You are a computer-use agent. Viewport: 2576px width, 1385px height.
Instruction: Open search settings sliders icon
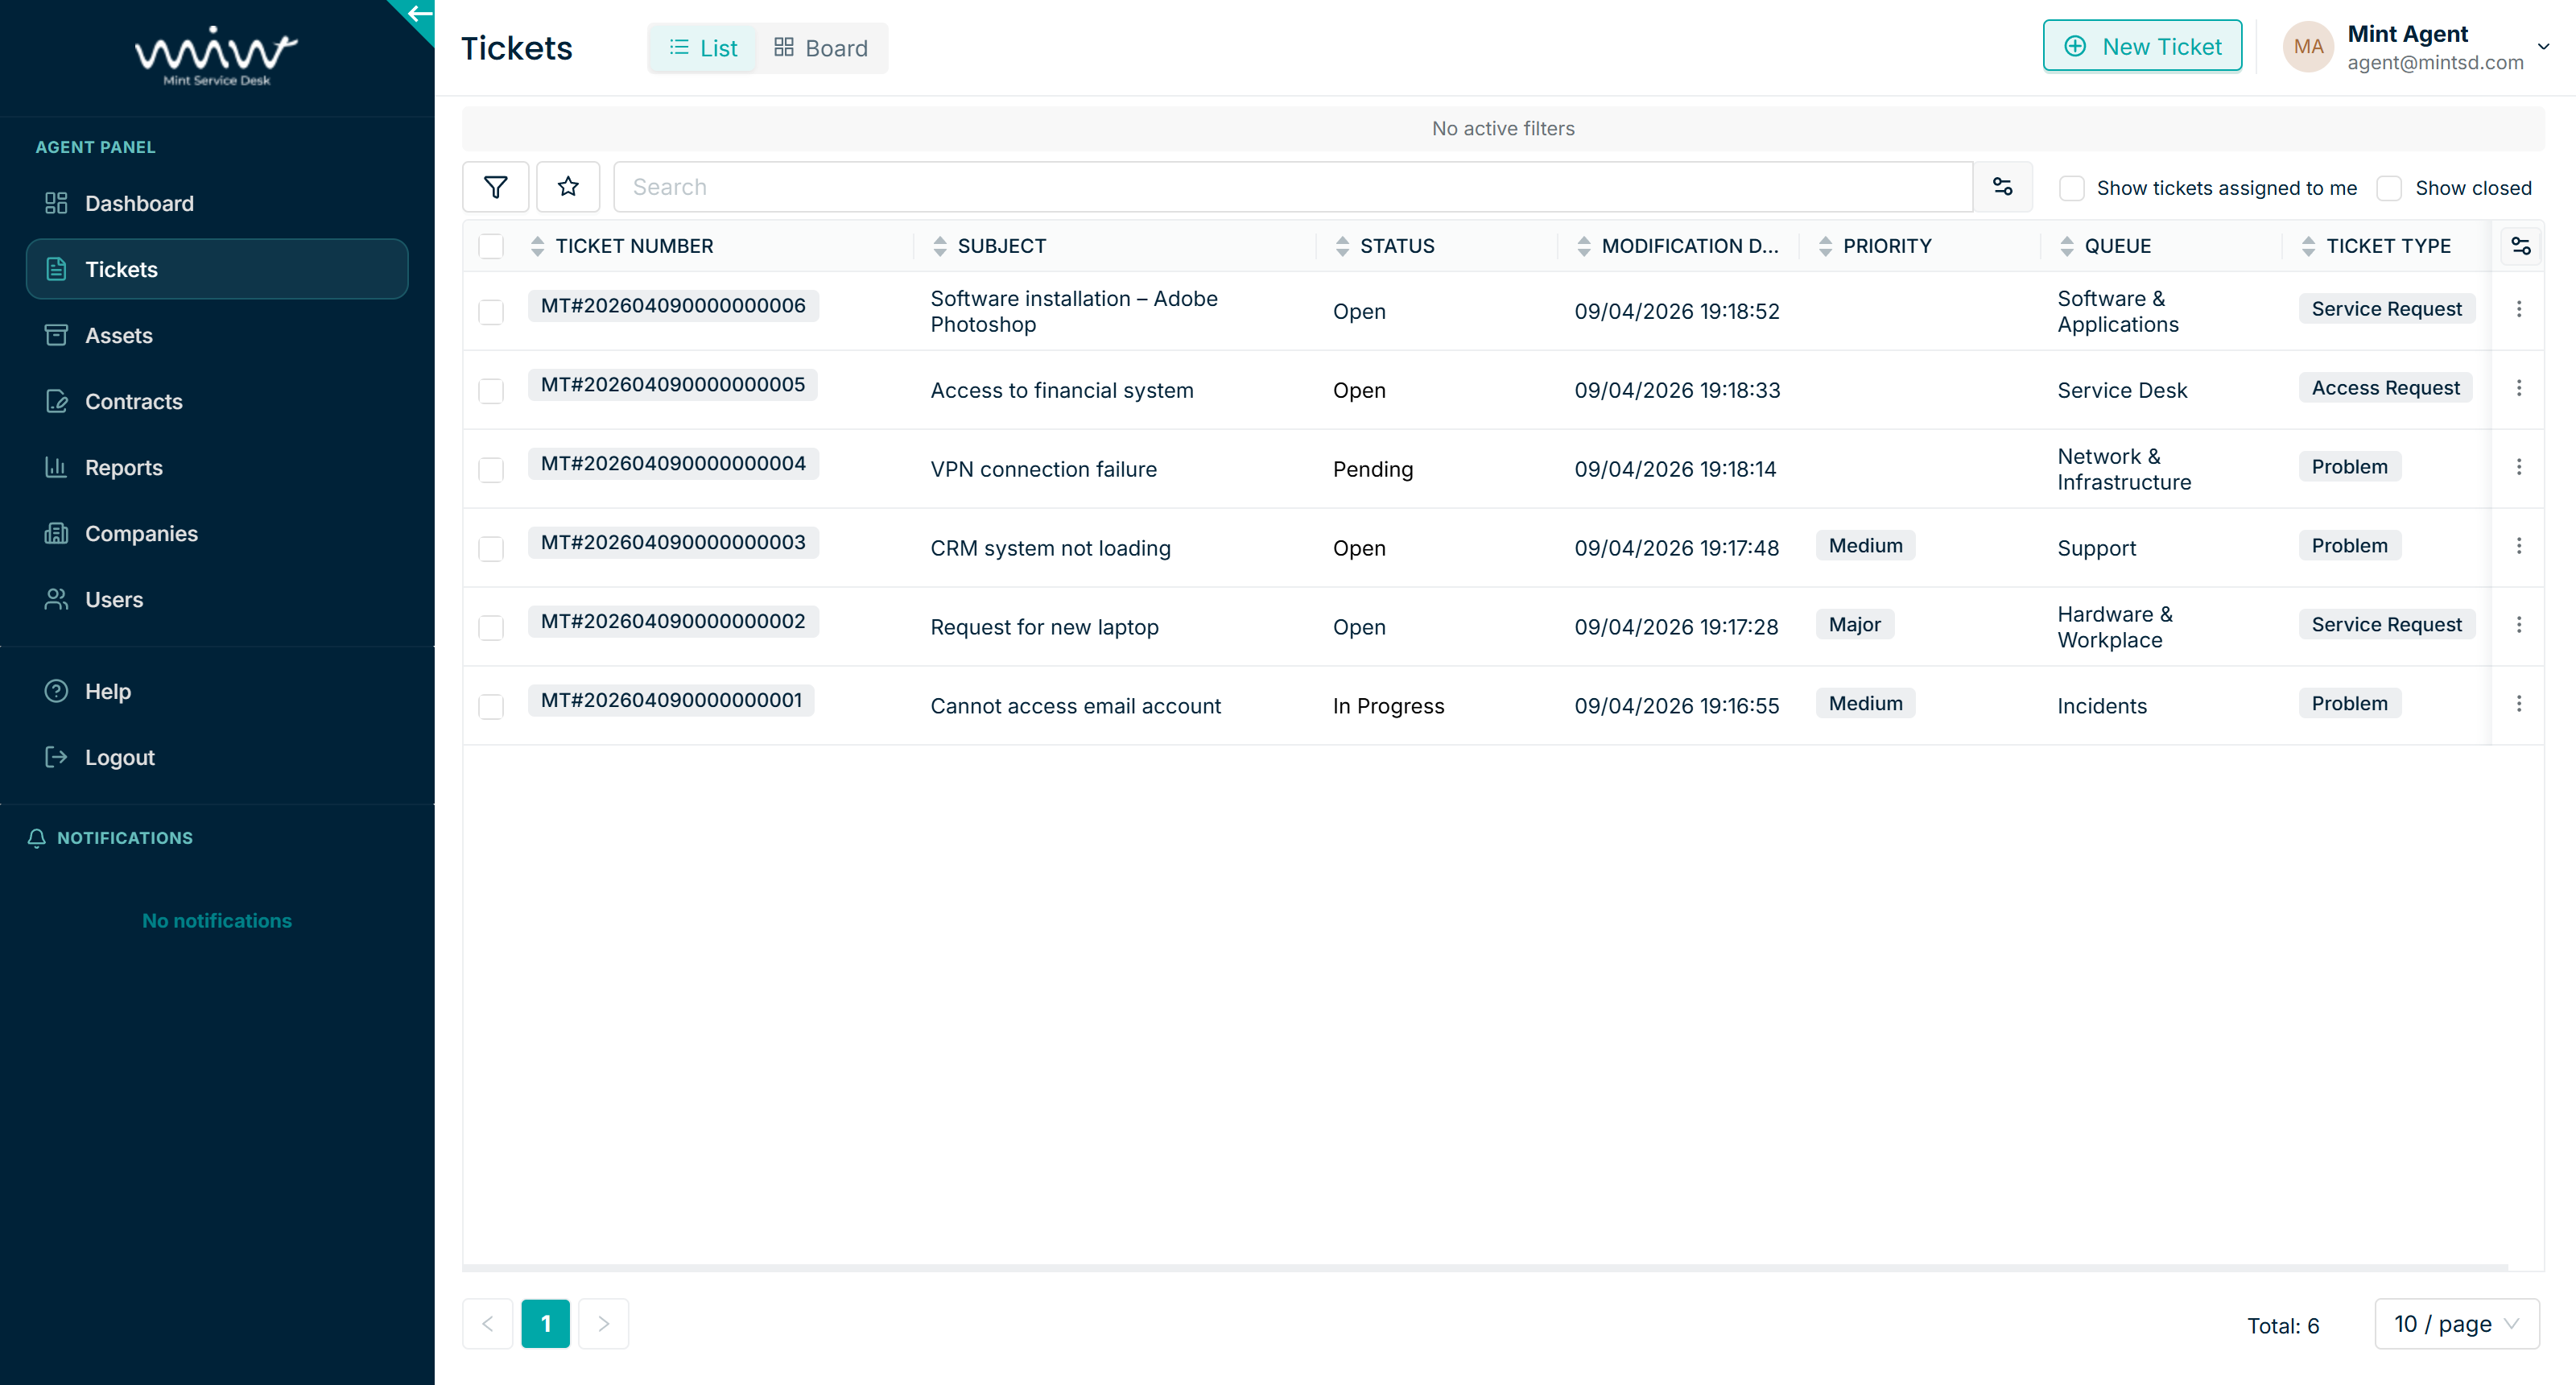[x=2002, y=187]
